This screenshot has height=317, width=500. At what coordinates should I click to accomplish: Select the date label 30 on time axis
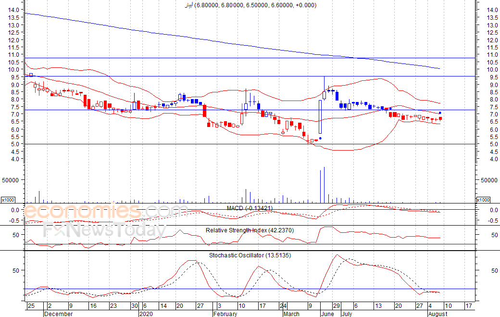(x=134, y=306)
